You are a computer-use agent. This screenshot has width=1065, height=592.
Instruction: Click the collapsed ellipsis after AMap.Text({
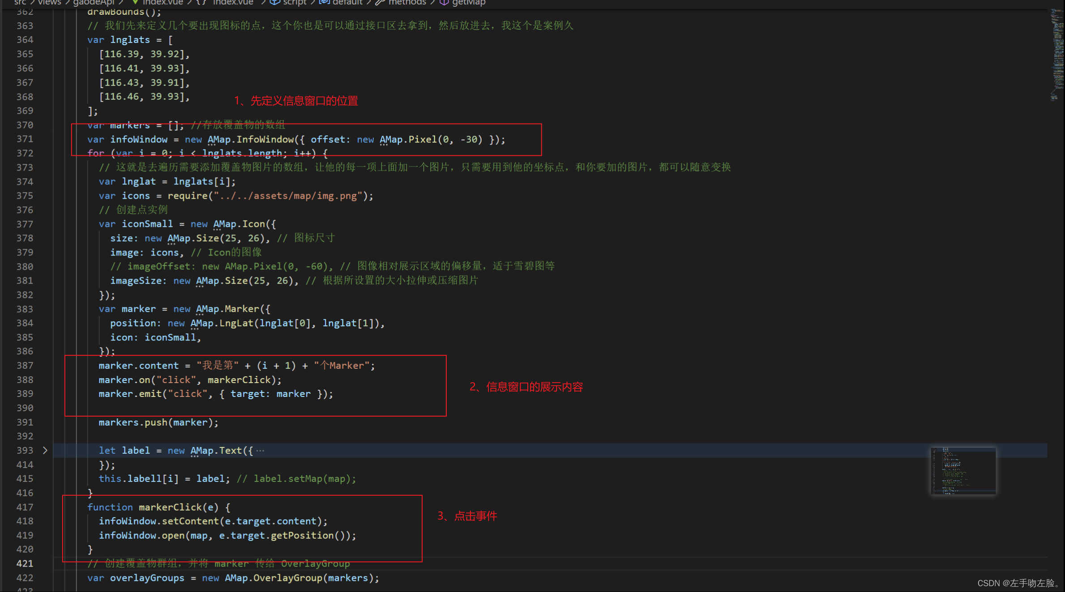(261, 451)
